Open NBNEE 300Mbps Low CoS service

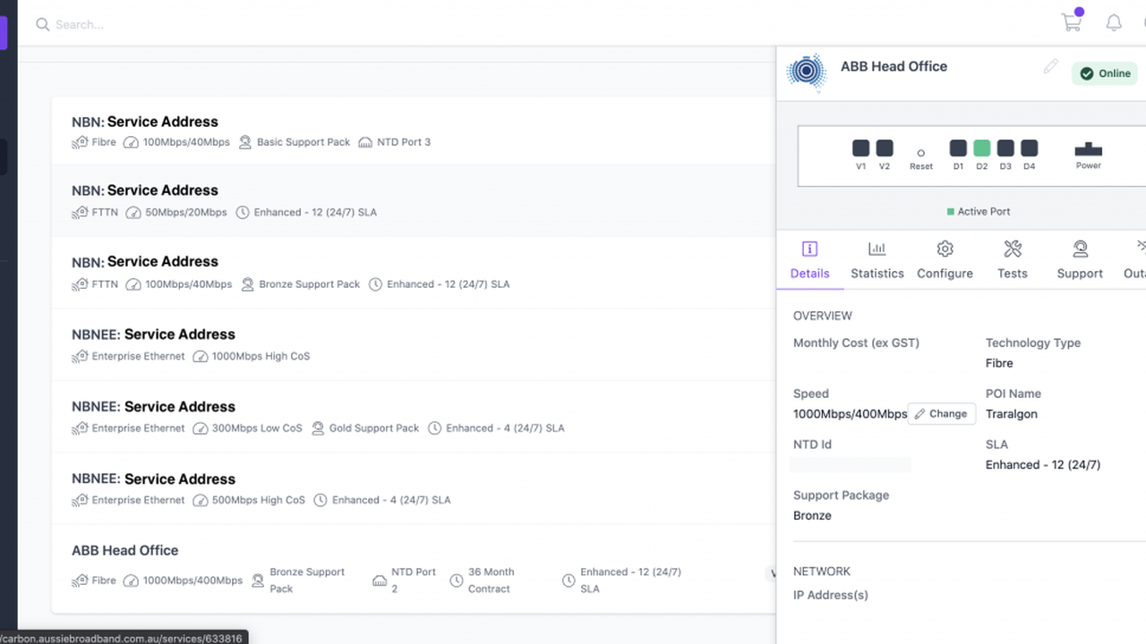pos(413,417)
